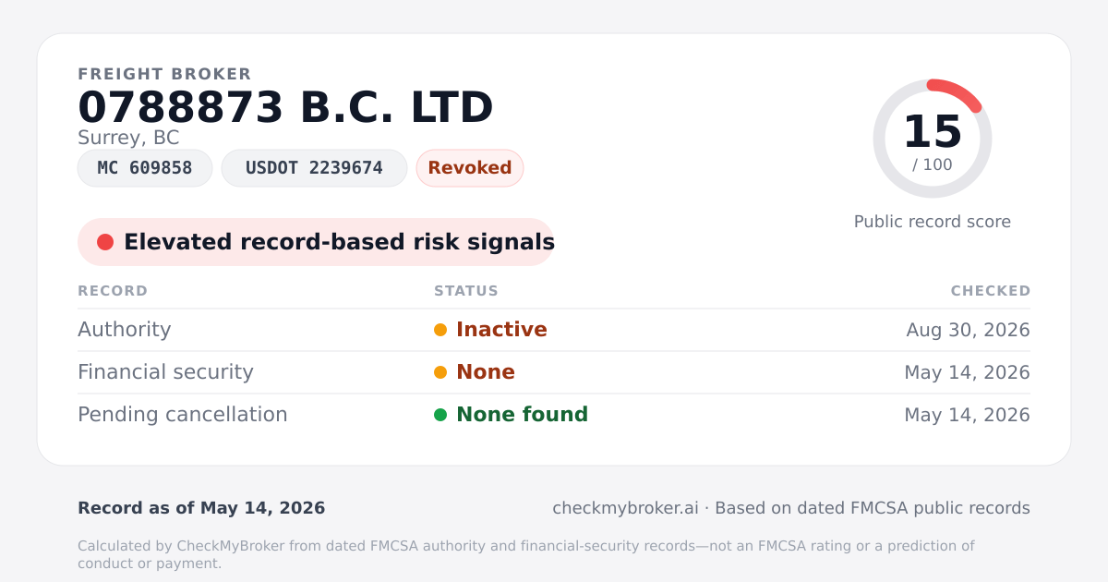The image size is (1108, 582).
Task: Open the Authority record row
Action: tap(554, 330)
